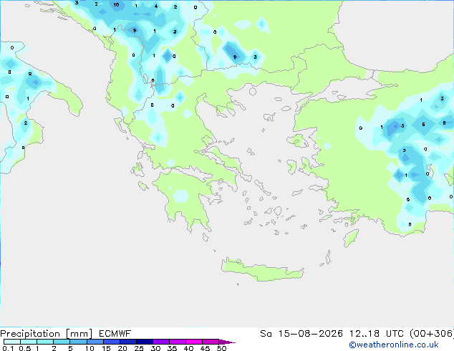Click the ECMWF model label
The height and width of the screenshot is (351, 454).
115,333
